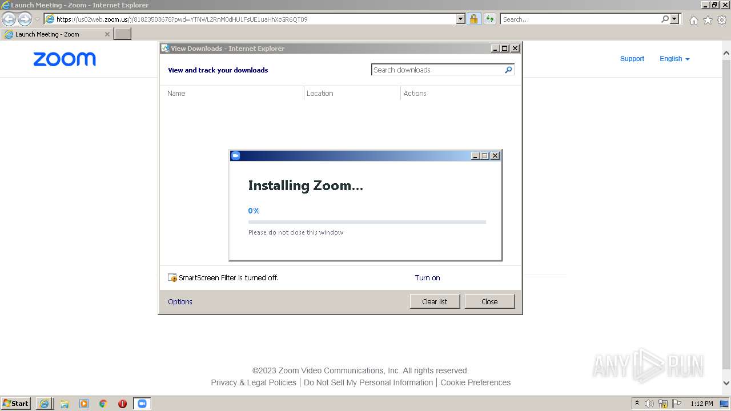This screenshot has height=411, width=731.
Task: Open the Opera taskbar icon
Action: [x=122, y=404]
